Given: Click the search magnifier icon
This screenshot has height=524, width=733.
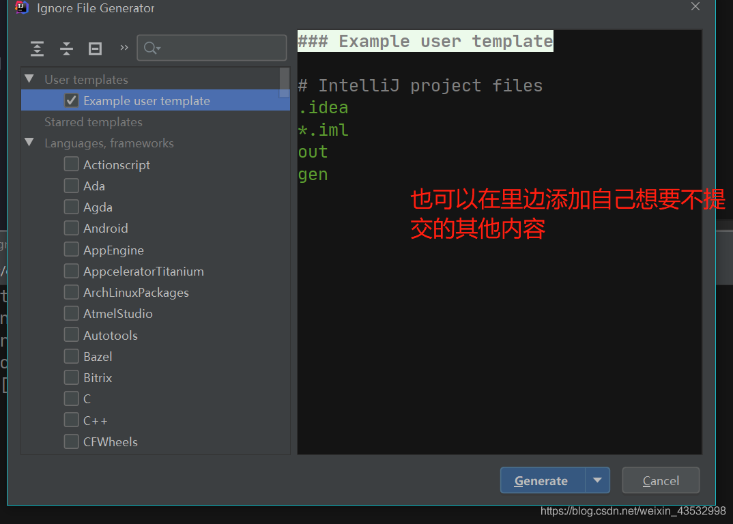Looking at the screenshot, I should coord(152,48).
